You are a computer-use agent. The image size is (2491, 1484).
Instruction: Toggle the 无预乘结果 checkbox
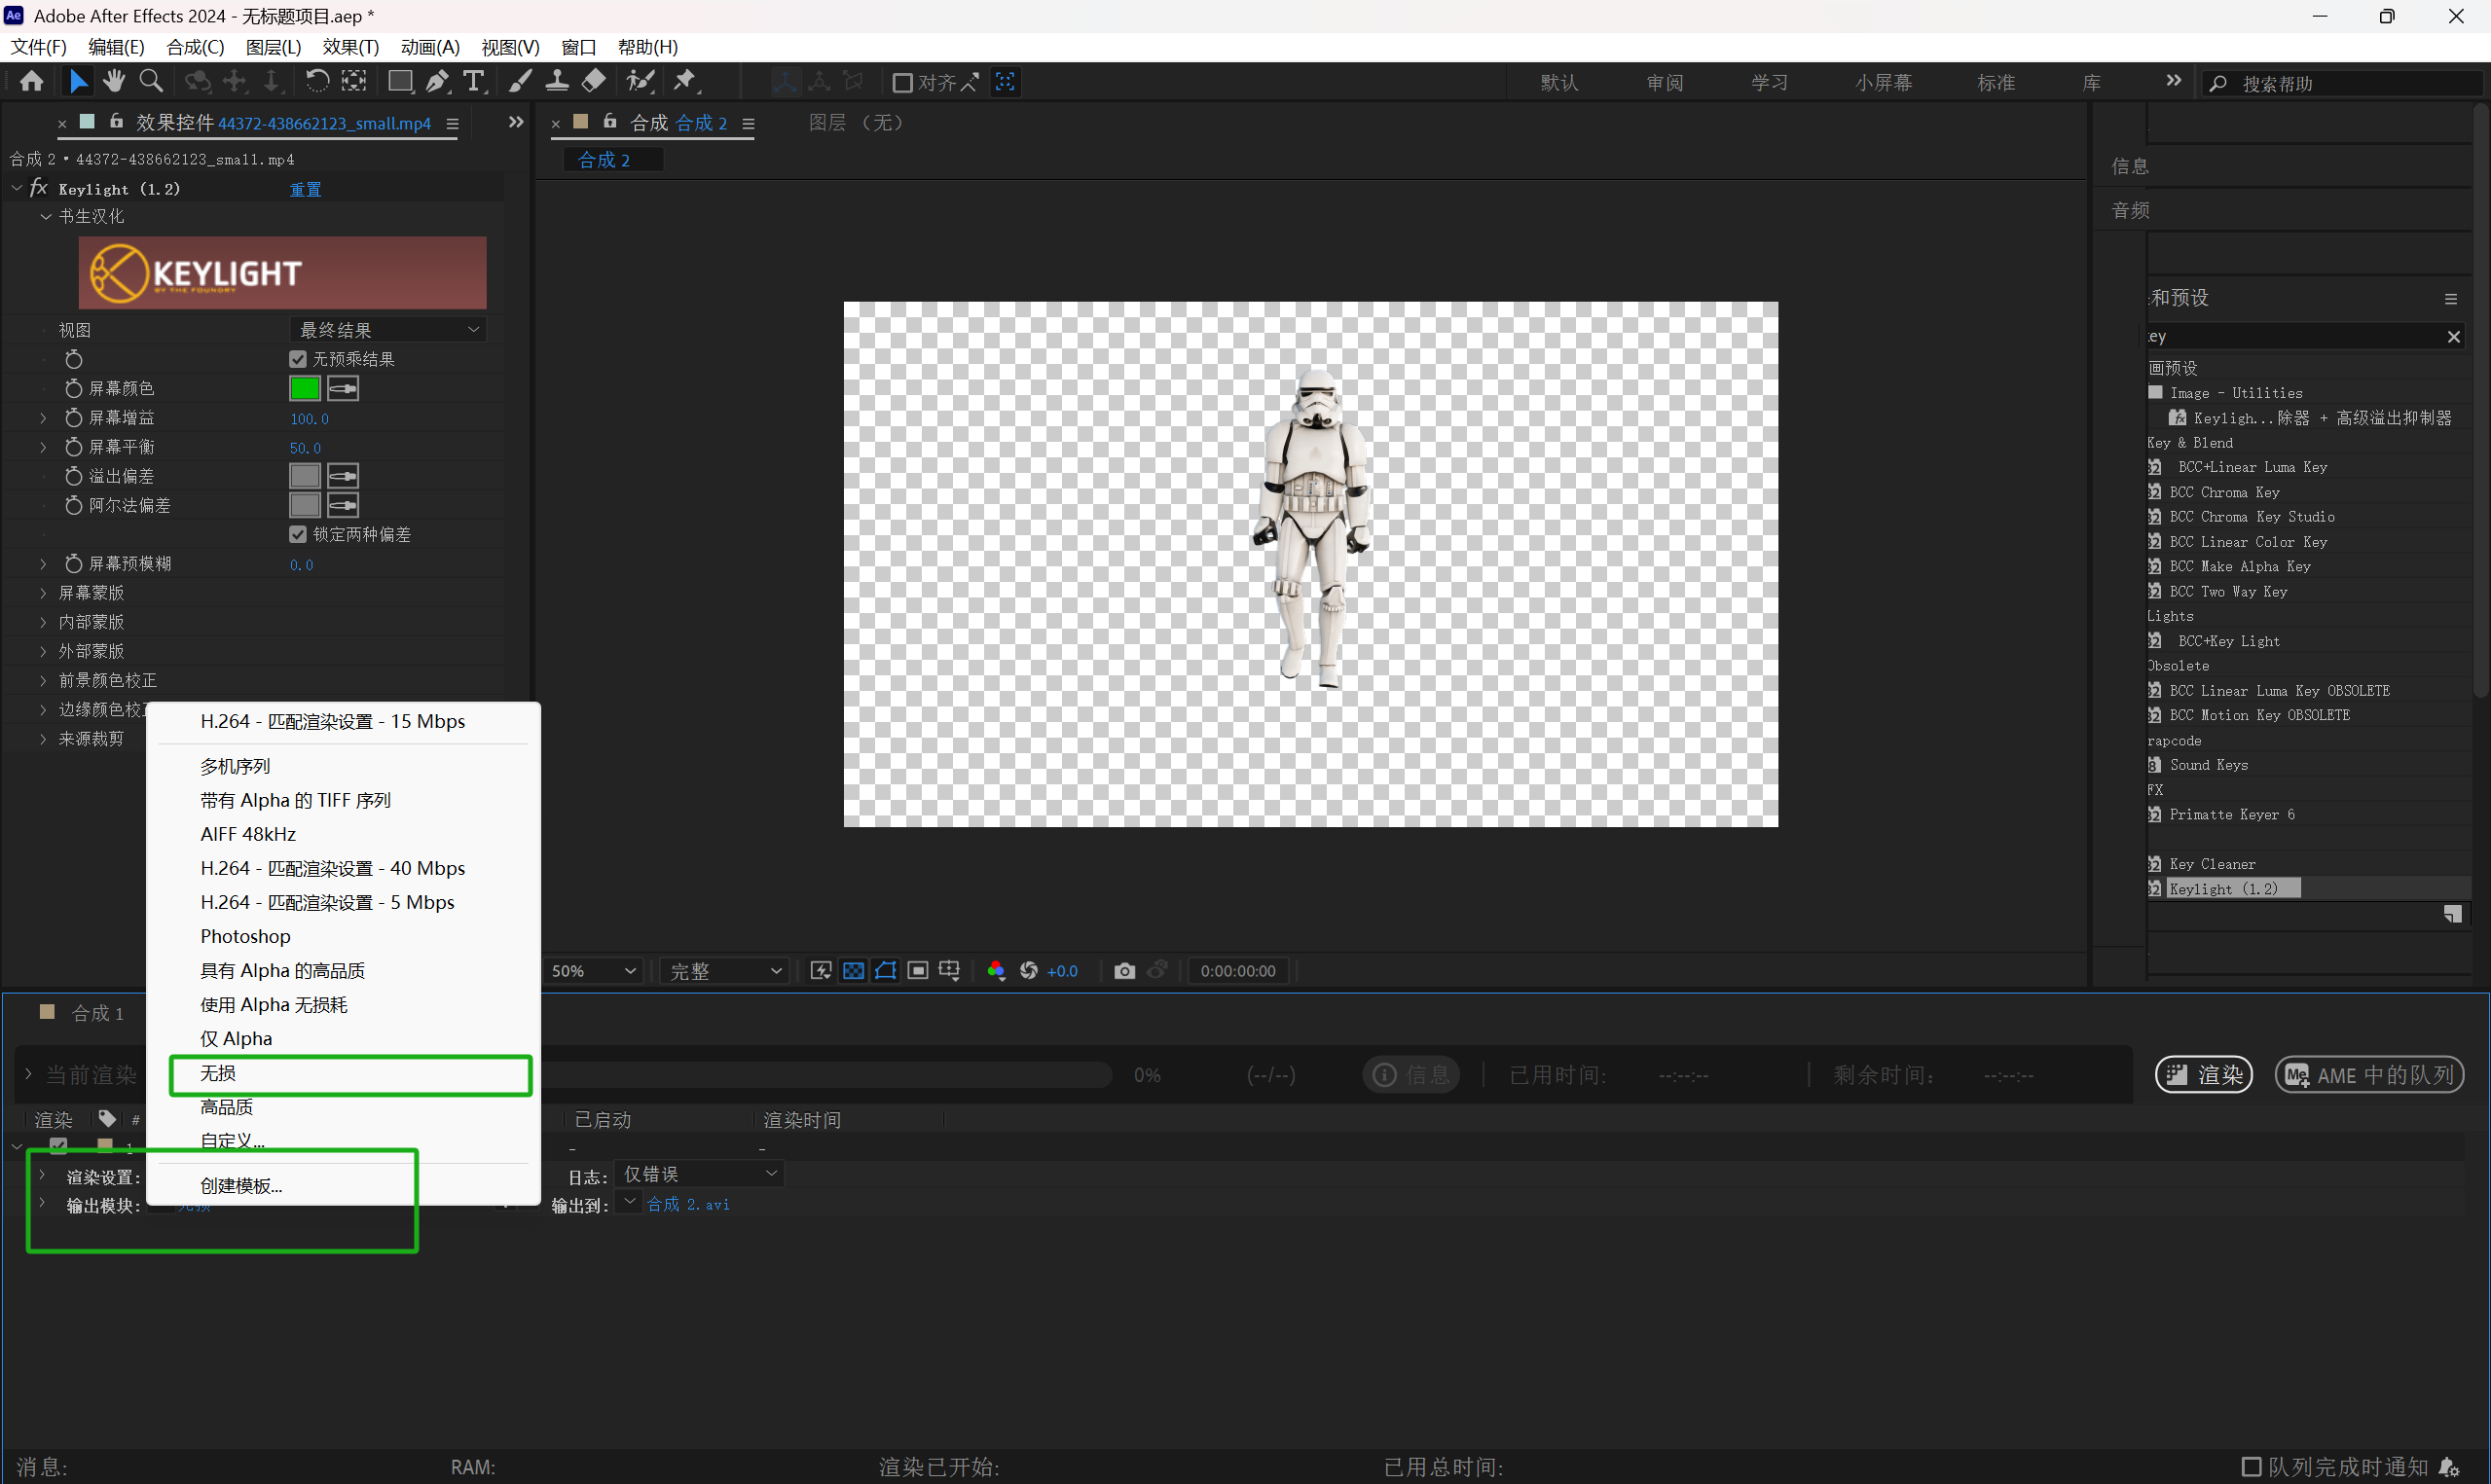pyautogui.click(x=298, y=359)
